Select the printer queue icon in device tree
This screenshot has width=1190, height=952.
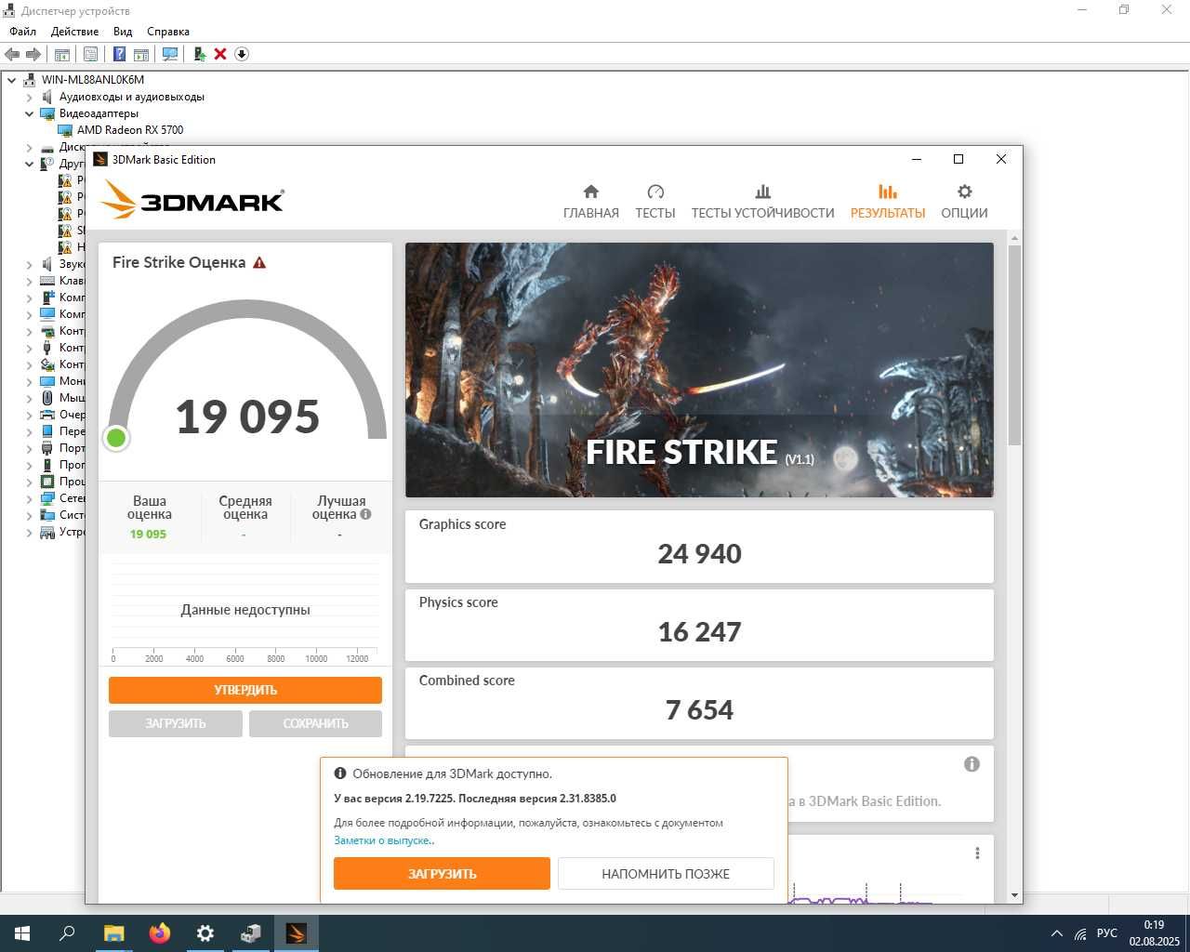[47, 415]
